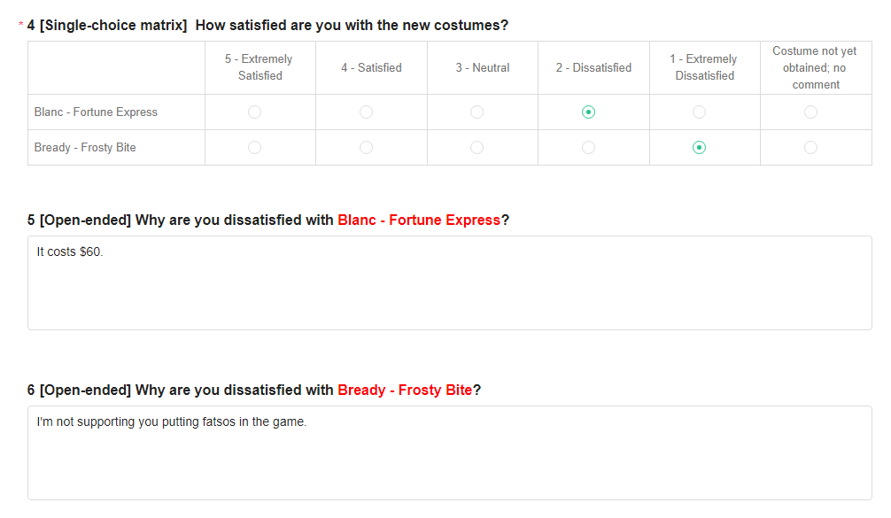Select Satisfied for Bready - Frosty Bite
The image size is (891, 518).
pos(366,148)
